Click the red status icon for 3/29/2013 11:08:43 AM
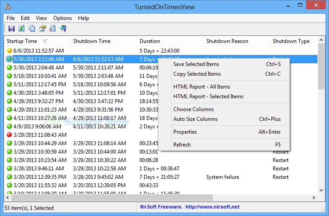 click(x=9, y=135)
